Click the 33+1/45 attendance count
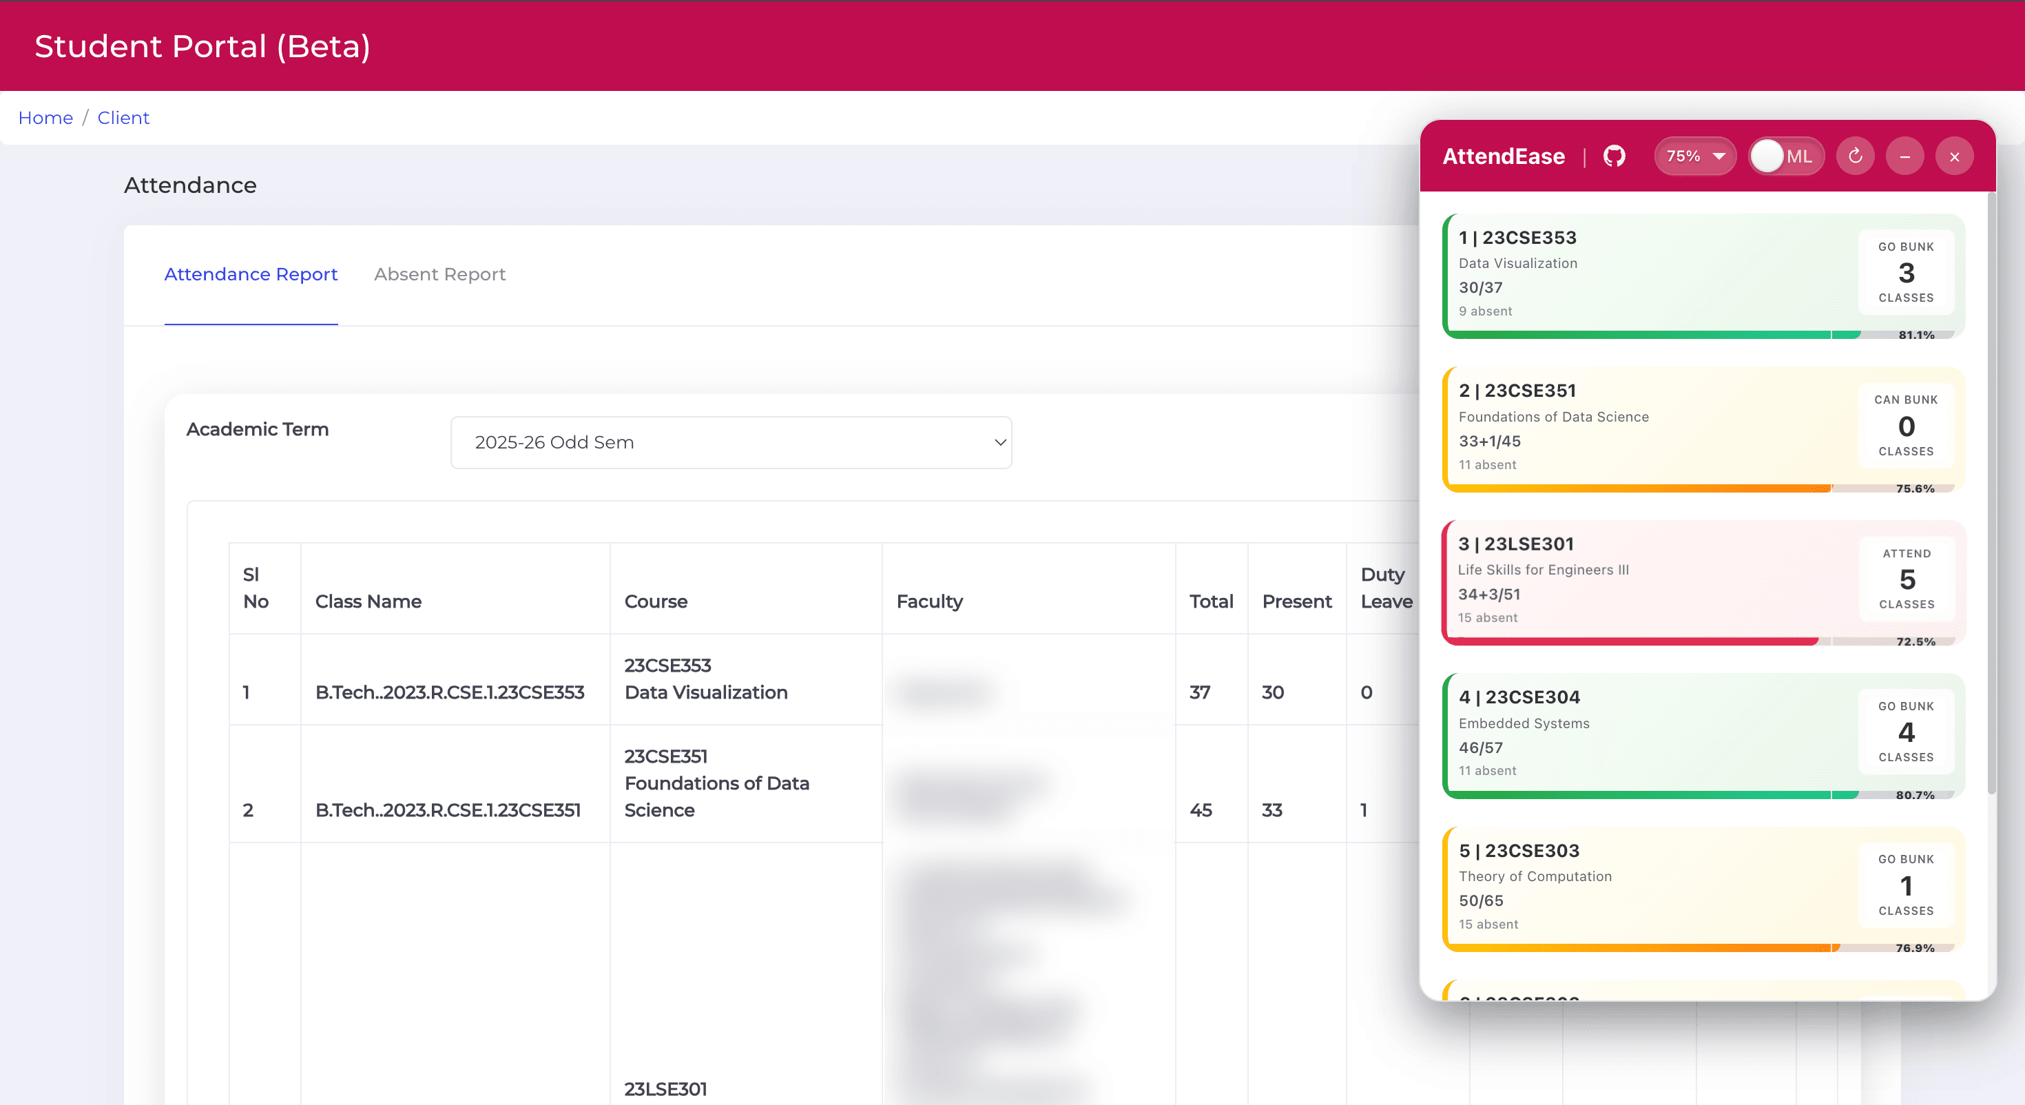 (1490, 441)
